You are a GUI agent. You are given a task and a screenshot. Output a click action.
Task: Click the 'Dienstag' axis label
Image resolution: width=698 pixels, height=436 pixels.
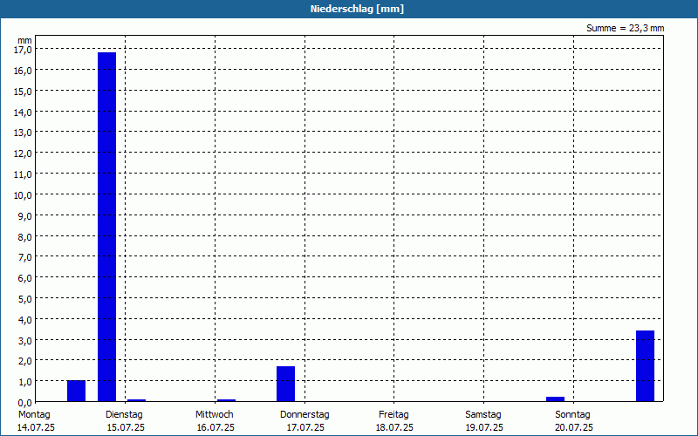pos(124,414)
